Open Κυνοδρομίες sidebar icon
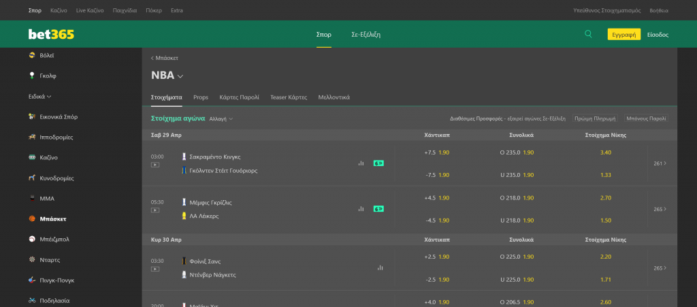Screen dimensions: 697x307 (x=32, y=178)
